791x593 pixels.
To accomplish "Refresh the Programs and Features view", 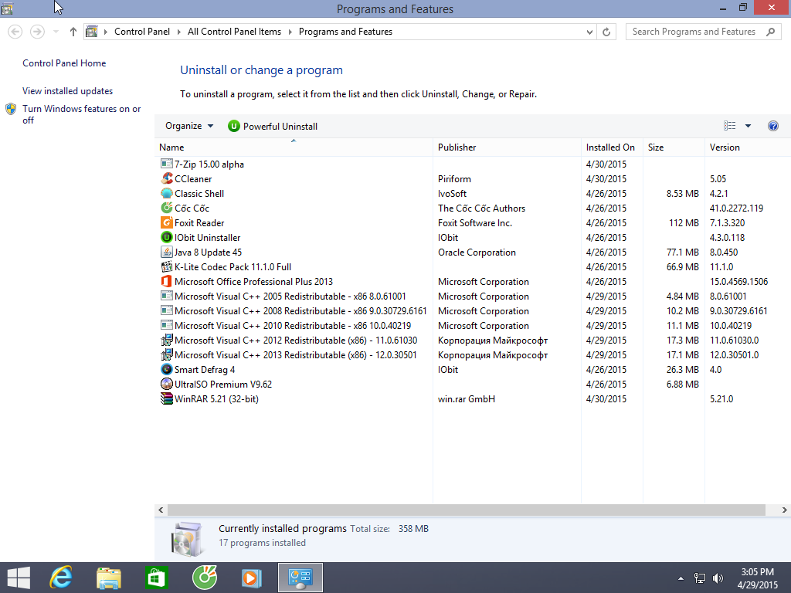I will tap(607, 32).
